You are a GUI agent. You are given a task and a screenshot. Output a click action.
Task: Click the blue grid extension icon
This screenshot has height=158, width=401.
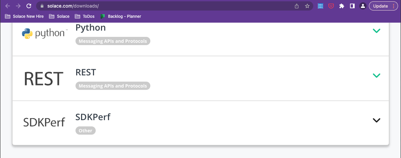point(320,6)
